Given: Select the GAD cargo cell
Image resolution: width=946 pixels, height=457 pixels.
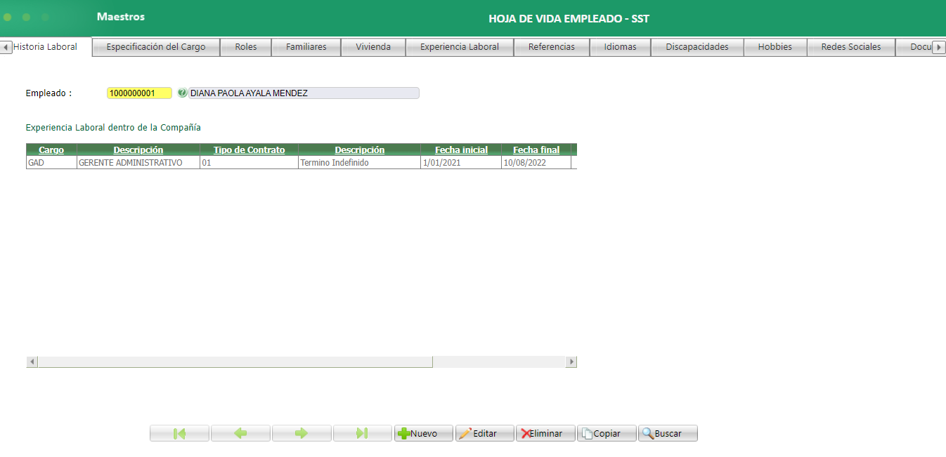Looking at the screenshot, I should pos(51,162).
